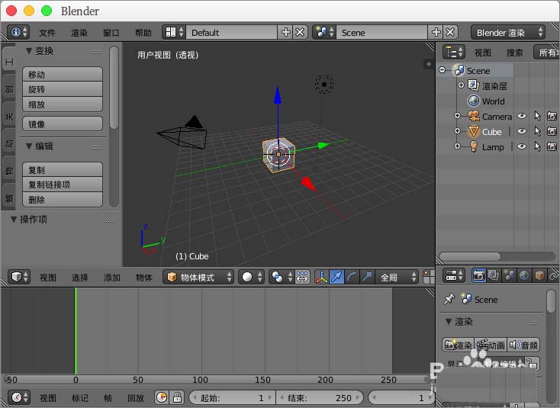
Task: Click the 结束 end frame field
Action: click(319, 397)
